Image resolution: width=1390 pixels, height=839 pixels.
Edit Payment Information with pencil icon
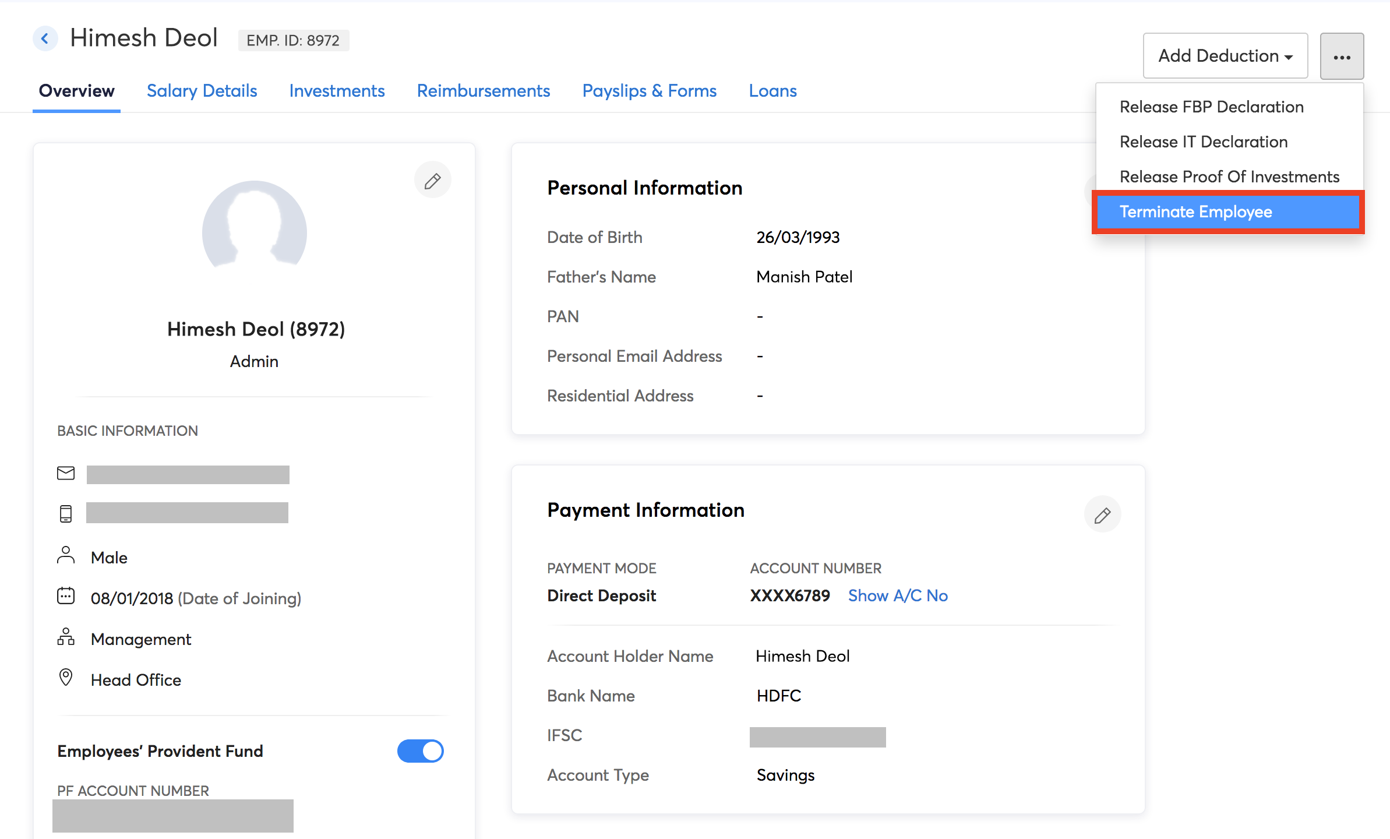tap(1102, 515)
